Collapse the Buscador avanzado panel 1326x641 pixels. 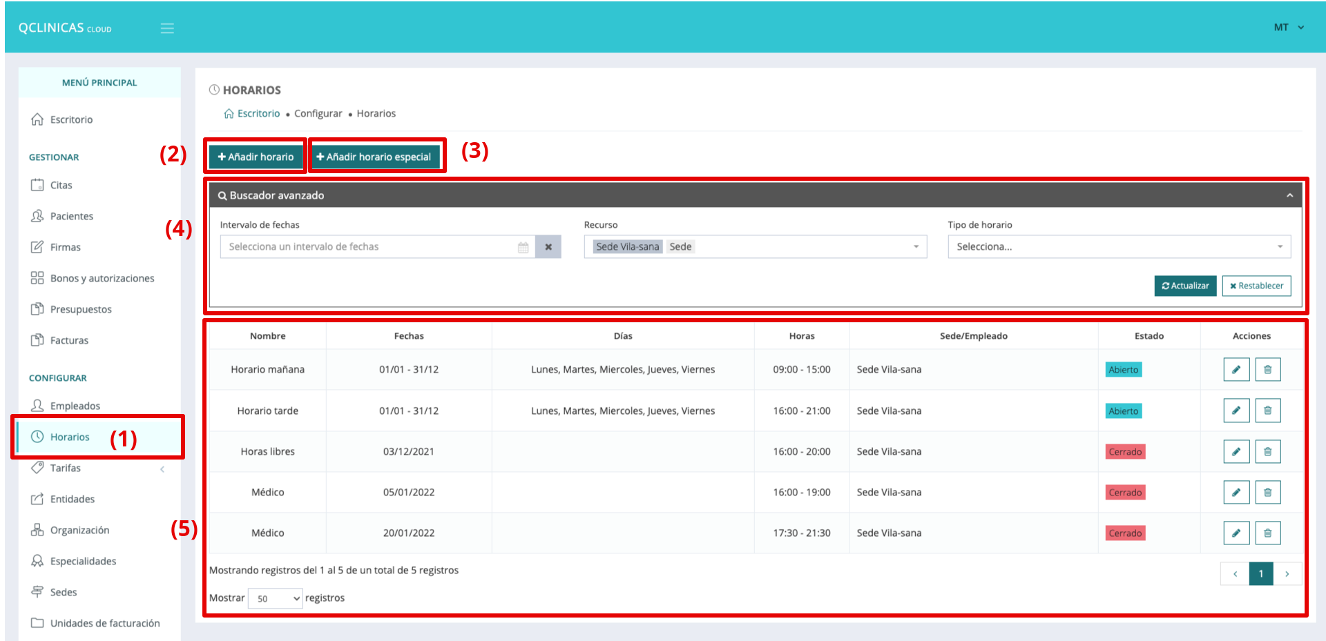[x=1289, y=196]
